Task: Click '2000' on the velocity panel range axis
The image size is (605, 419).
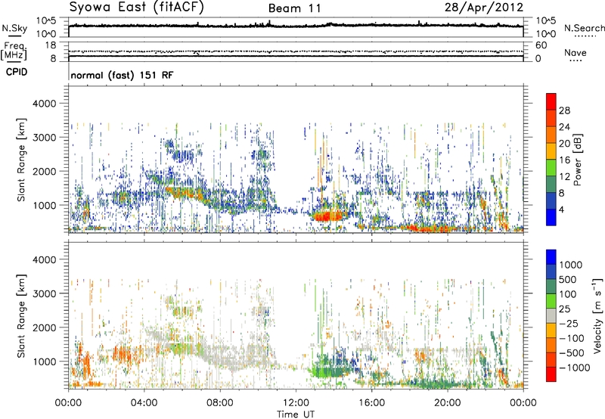Action: [44, 327]
